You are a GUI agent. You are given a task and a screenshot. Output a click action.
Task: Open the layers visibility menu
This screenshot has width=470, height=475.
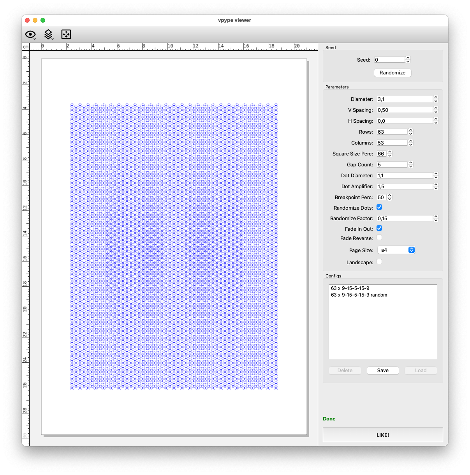[48, 35]
